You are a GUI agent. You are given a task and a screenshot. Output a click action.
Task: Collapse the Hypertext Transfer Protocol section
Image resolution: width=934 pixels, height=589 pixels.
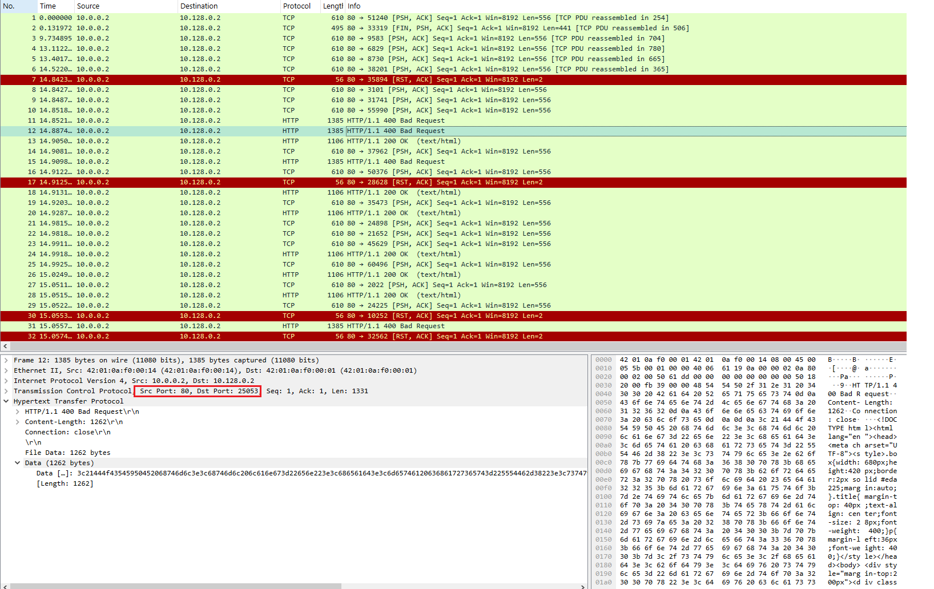tap(7, 401)
